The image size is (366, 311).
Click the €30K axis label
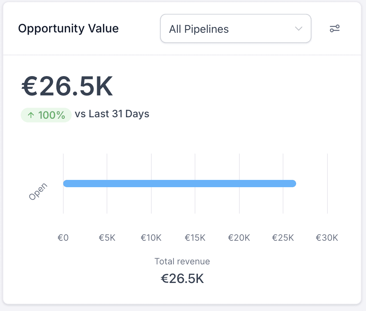[x=327, y=238]
